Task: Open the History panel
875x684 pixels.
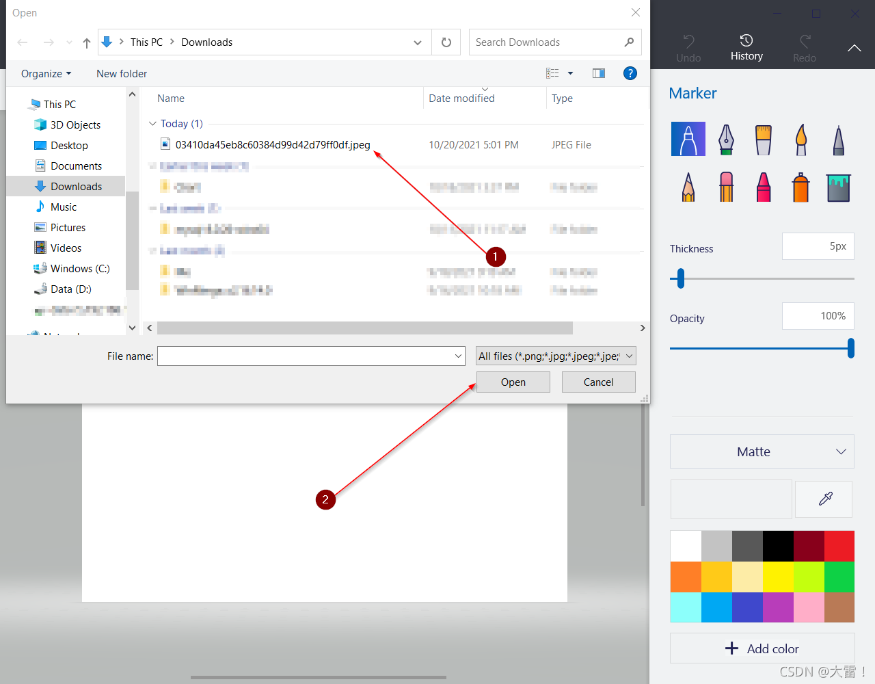Action: point(746,47)
